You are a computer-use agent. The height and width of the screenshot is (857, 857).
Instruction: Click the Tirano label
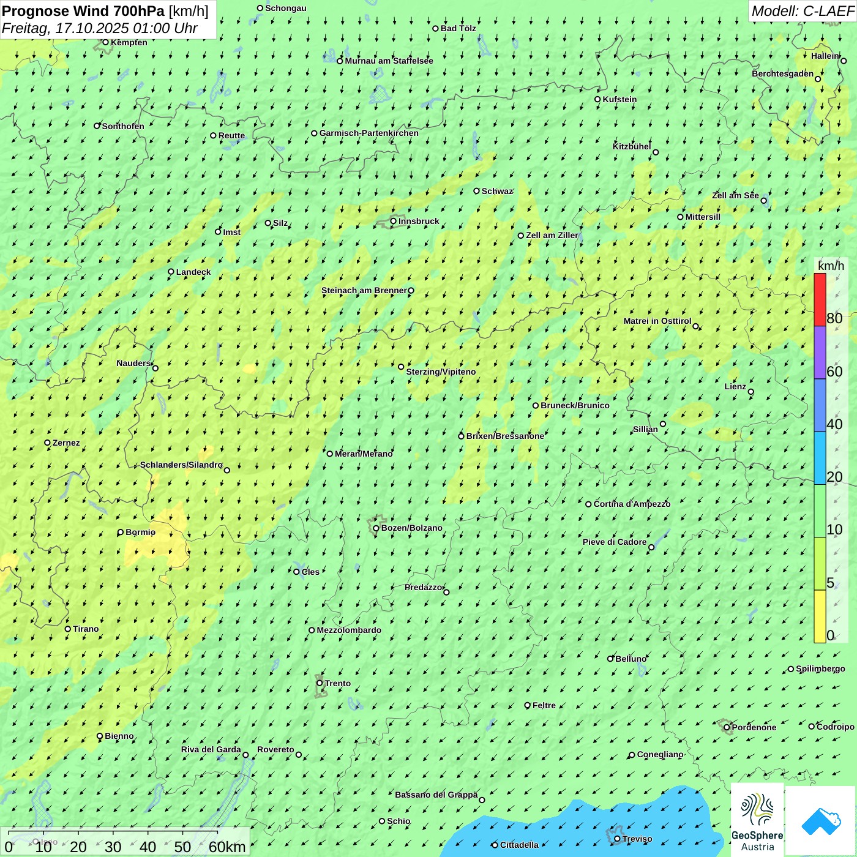(x=86, y=629)
